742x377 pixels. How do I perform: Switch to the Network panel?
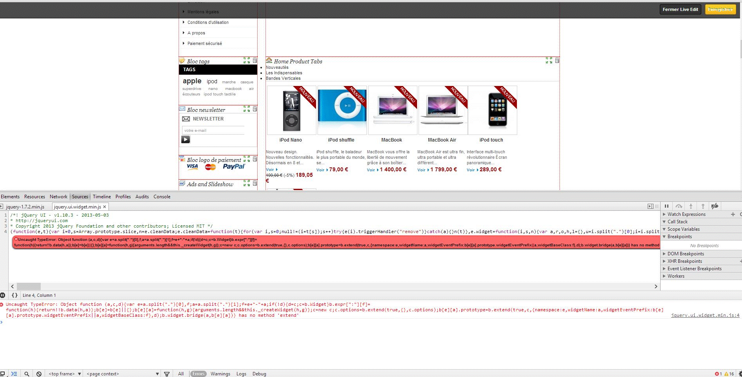tap(58, 197)
